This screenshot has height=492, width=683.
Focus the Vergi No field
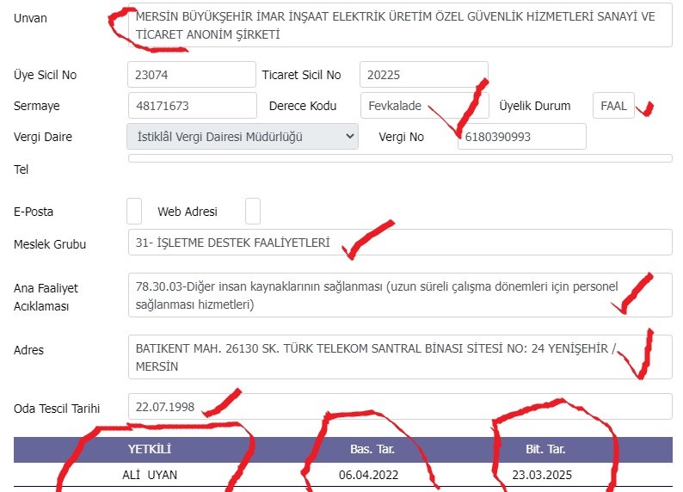522,136
